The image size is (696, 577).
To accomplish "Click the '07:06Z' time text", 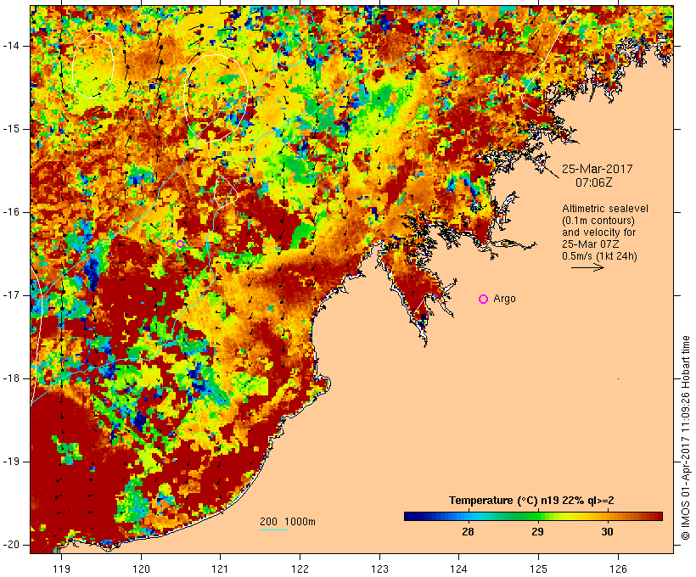I will pyautogui.click(x=594, y=182).
